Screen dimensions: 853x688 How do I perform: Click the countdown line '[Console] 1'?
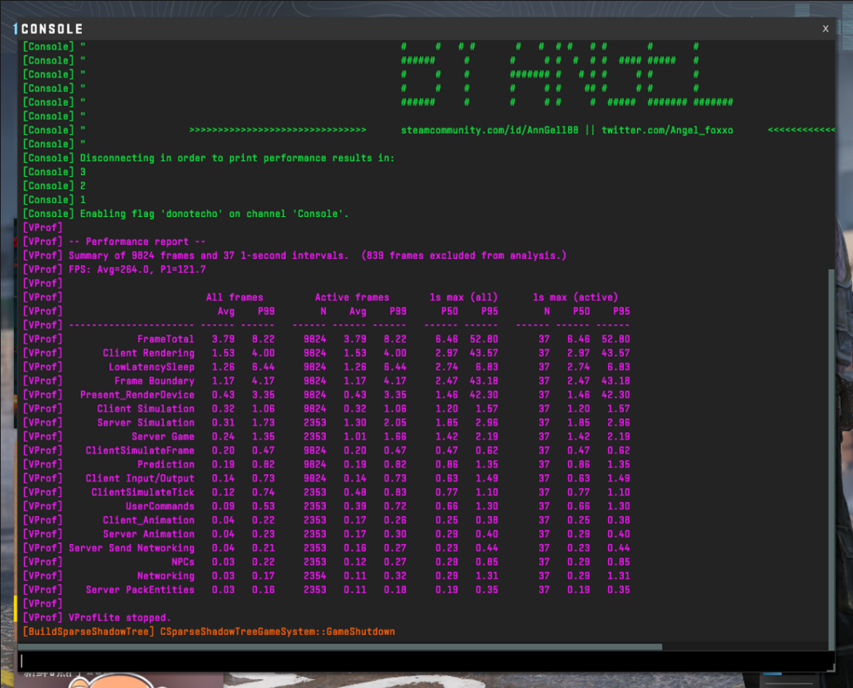(54, 199)
